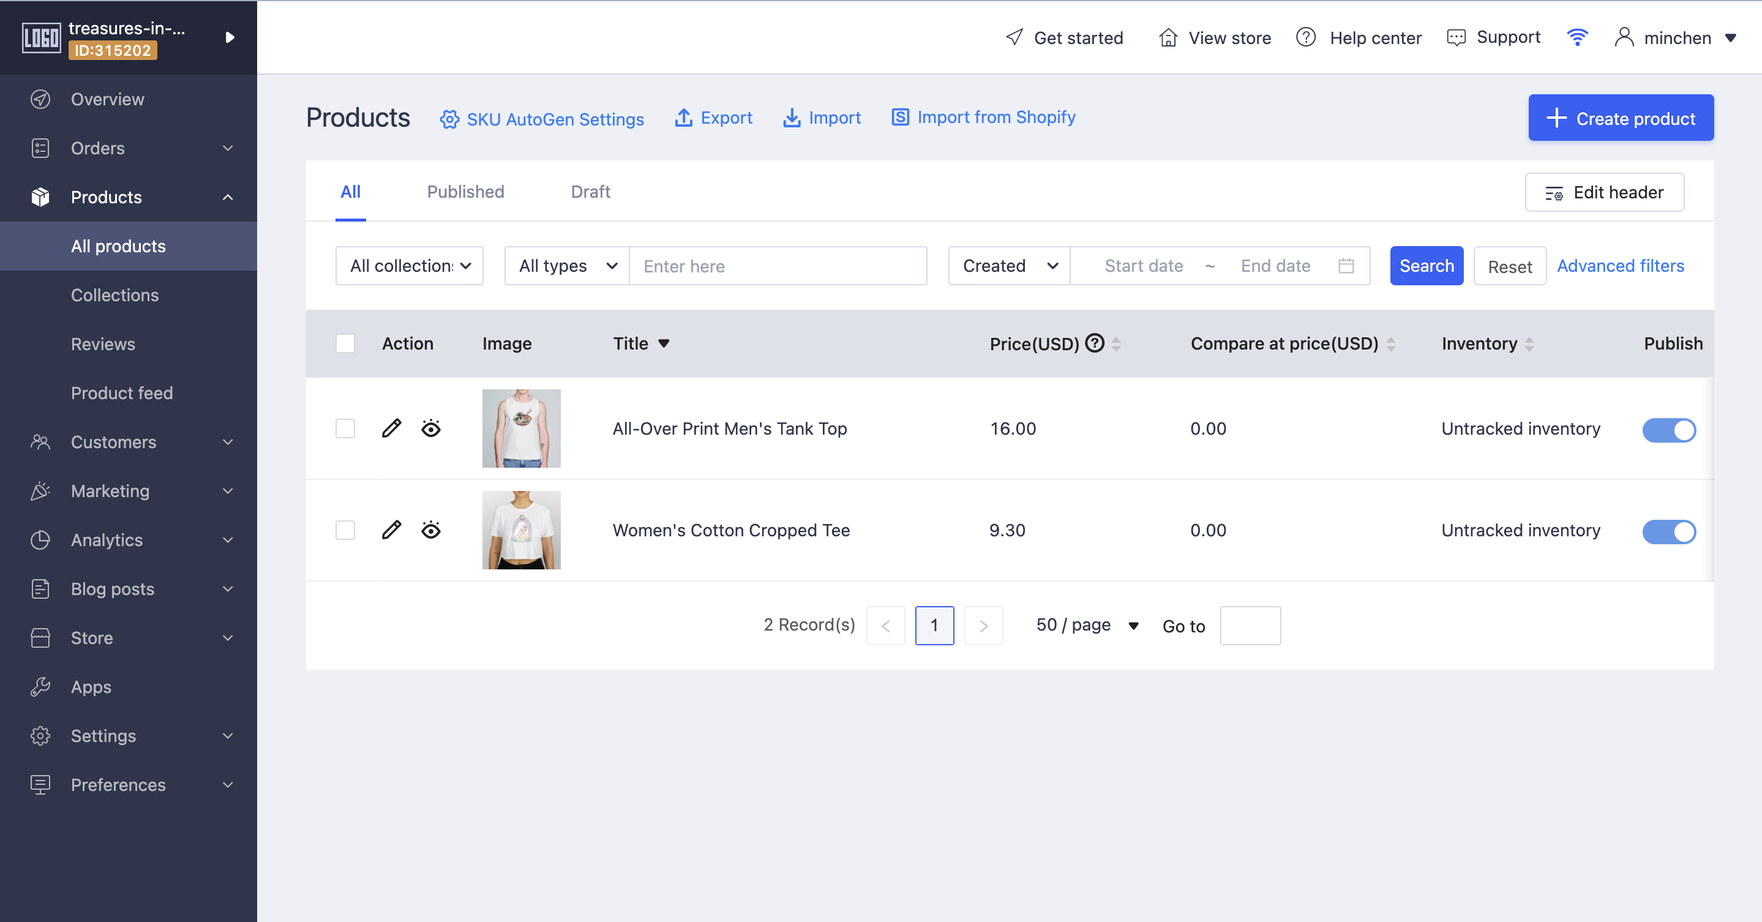
Task: Click the Enter here search field
Action: coord(778,265)
